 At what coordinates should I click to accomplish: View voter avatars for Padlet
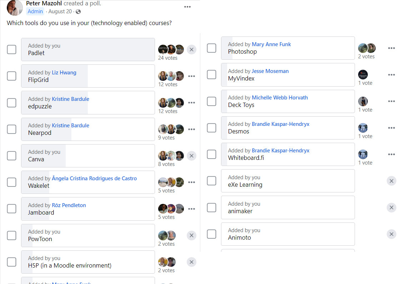point(171,49)
